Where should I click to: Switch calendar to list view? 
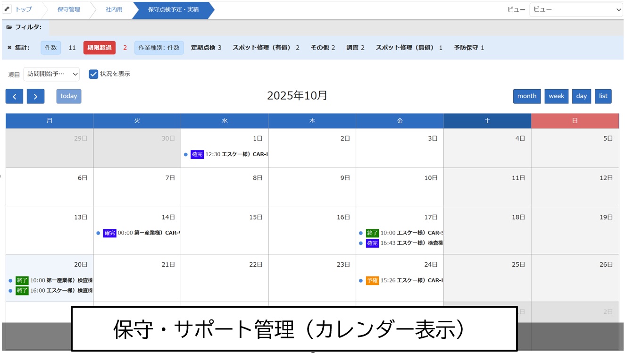point(603,96)
